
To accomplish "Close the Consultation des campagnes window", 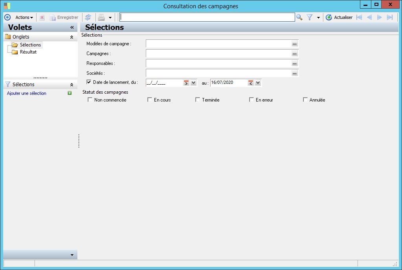I will click(x=390, y=4).
